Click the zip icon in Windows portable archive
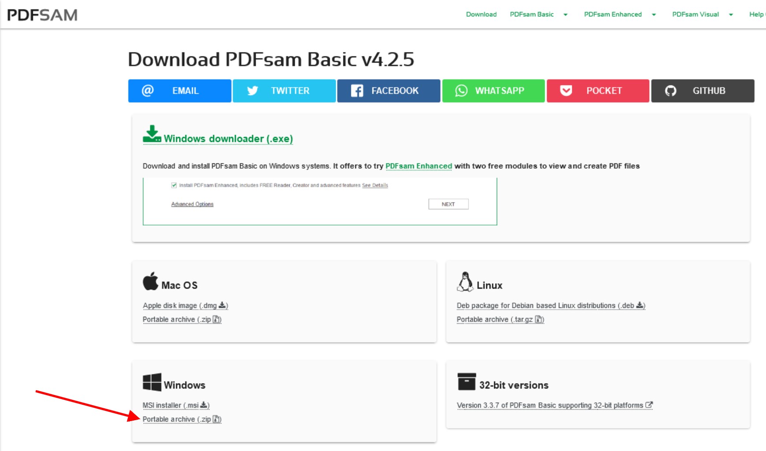Screen dimensions: 766x451 [216, 419]
